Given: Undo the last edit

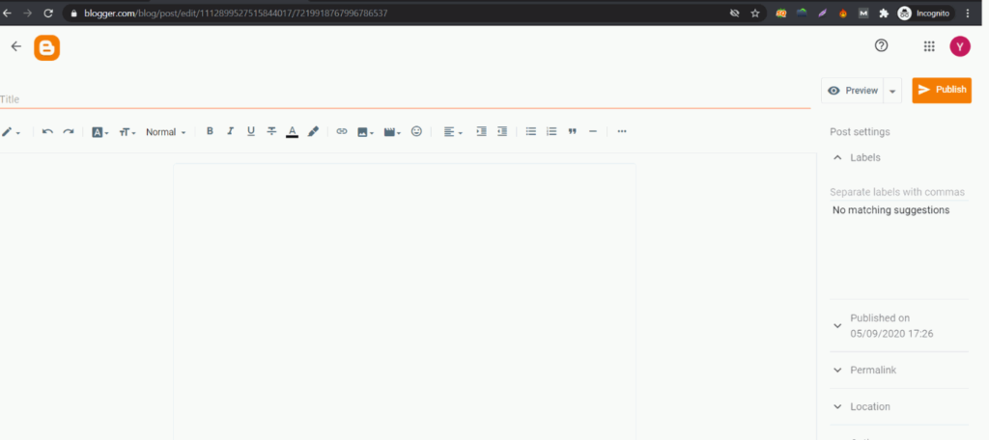Looking at the screenshot, I should click(x=47, y=132).
